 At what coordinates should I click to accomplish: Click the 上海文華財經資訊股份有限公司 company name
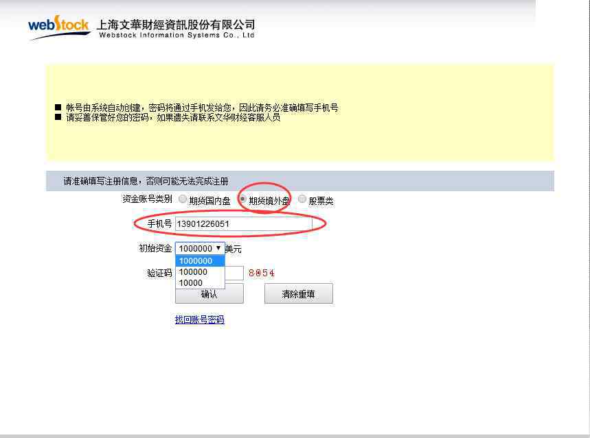point(176,25)
